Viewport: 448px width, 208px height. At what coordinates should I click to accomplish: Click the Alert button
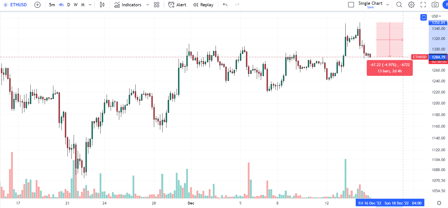coord(177,5)
